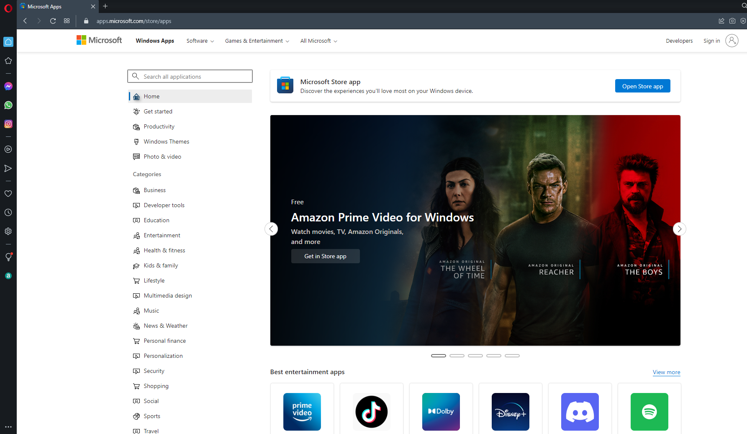This screenshot has height=434, width=747.
Task: Open Opera settings gear in sidebar
Action: (8, 231)
